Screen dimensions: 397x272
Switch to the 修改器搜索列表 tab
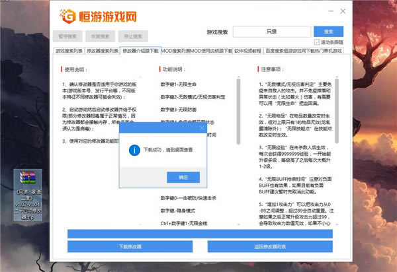click(103, 51)
